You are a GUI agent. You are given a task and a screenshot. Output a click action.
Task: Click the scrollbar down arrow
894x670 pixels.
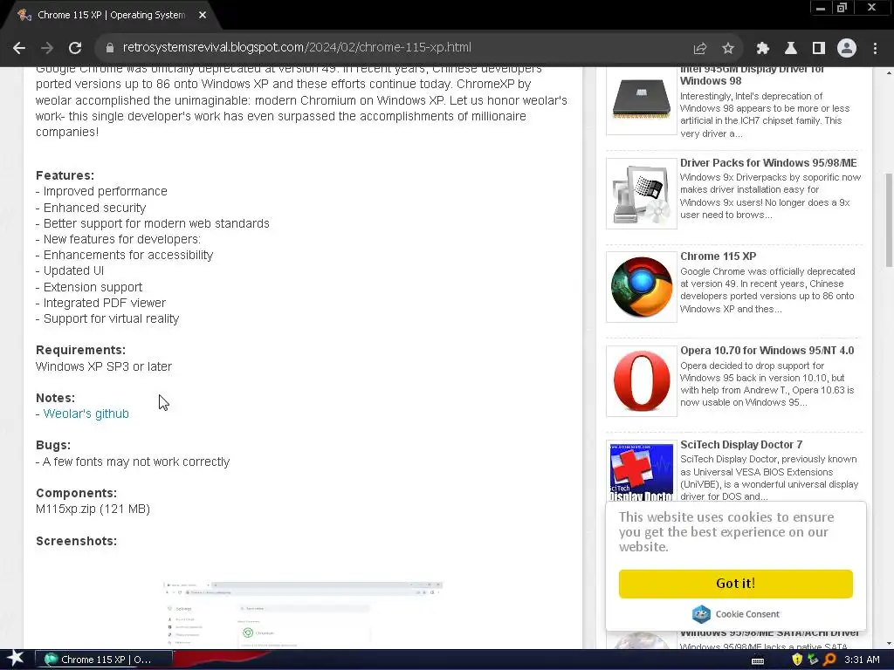888,645
